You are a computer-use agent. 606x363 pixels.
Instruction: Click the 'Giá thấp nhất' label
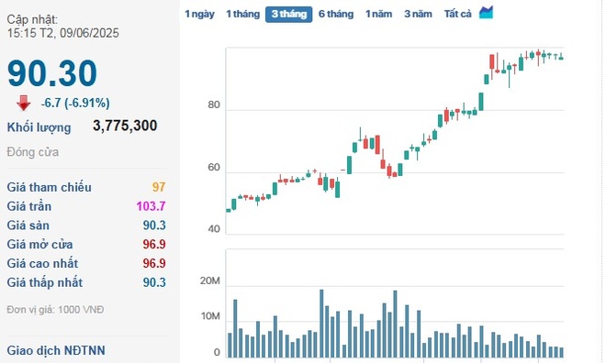[45, 282]
